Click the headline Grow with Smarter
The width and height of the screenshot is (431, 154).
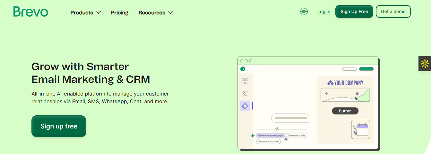tap(80, 66)
